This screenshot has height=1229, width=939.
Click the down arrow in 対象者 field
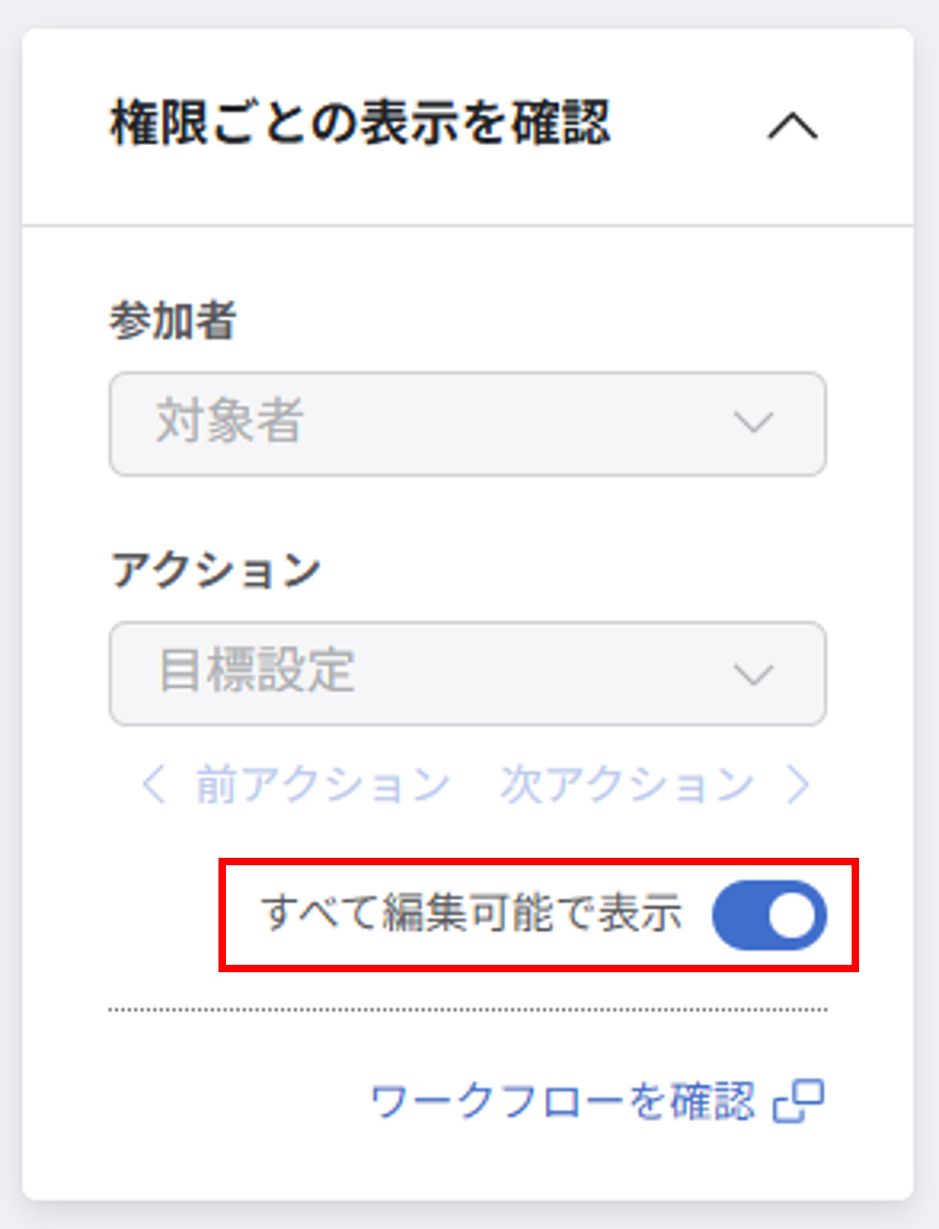753,423
